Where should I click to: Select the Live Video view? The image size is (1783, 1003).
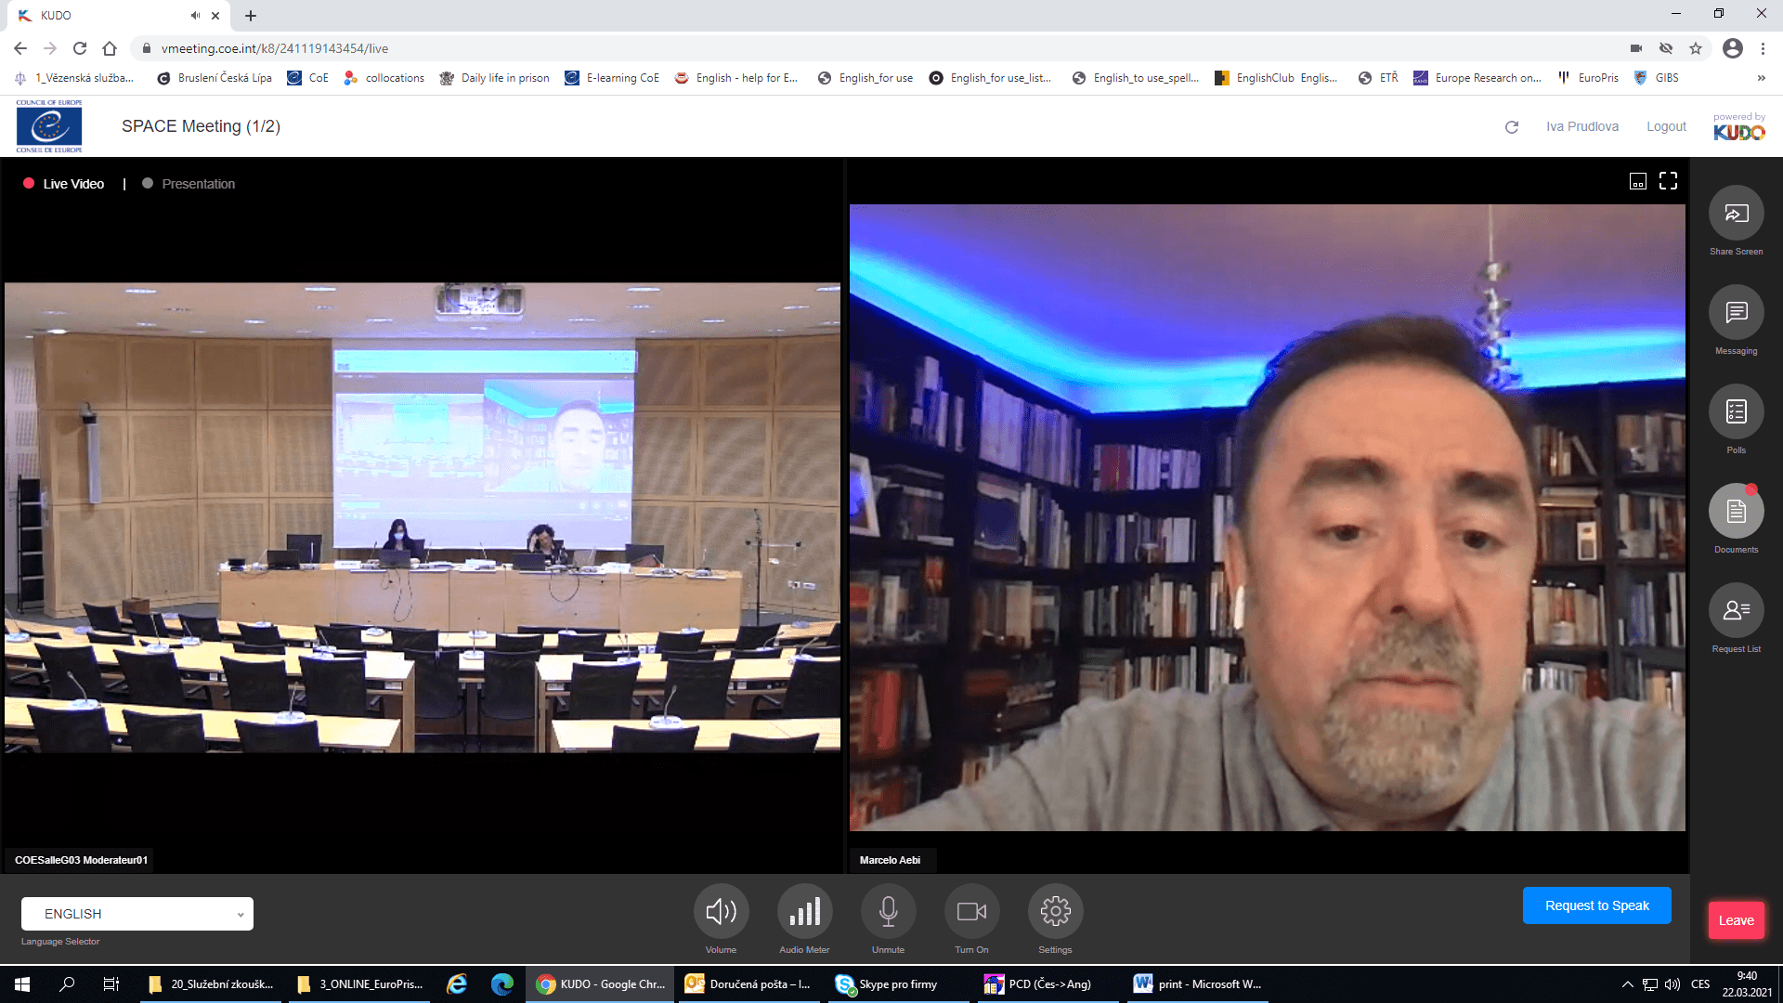coord(73,184)
